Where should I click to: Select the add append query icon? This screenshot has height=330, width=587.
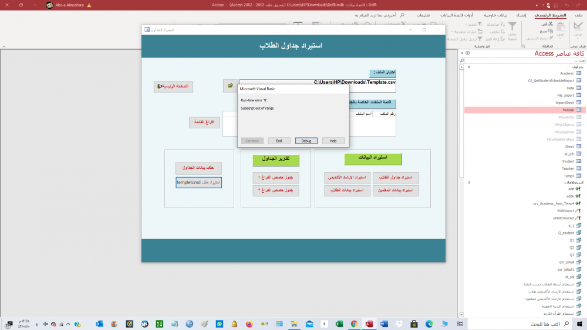tap(578, 189)
